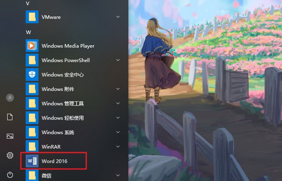Expand the Windows 管理工具 chevron
Viewport: 282px width, 181px height.
click(118, 103)
